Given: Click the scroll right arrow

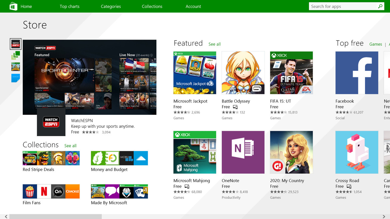Looking at the screenshot, I should pyautogui.click(x=384, y=217).
